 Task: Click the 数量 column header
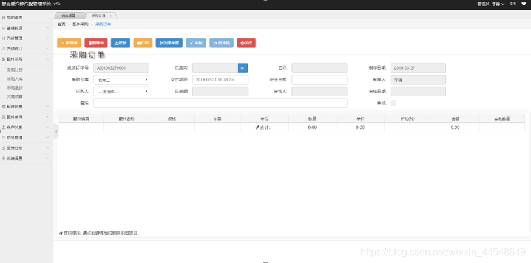(313, 119)
